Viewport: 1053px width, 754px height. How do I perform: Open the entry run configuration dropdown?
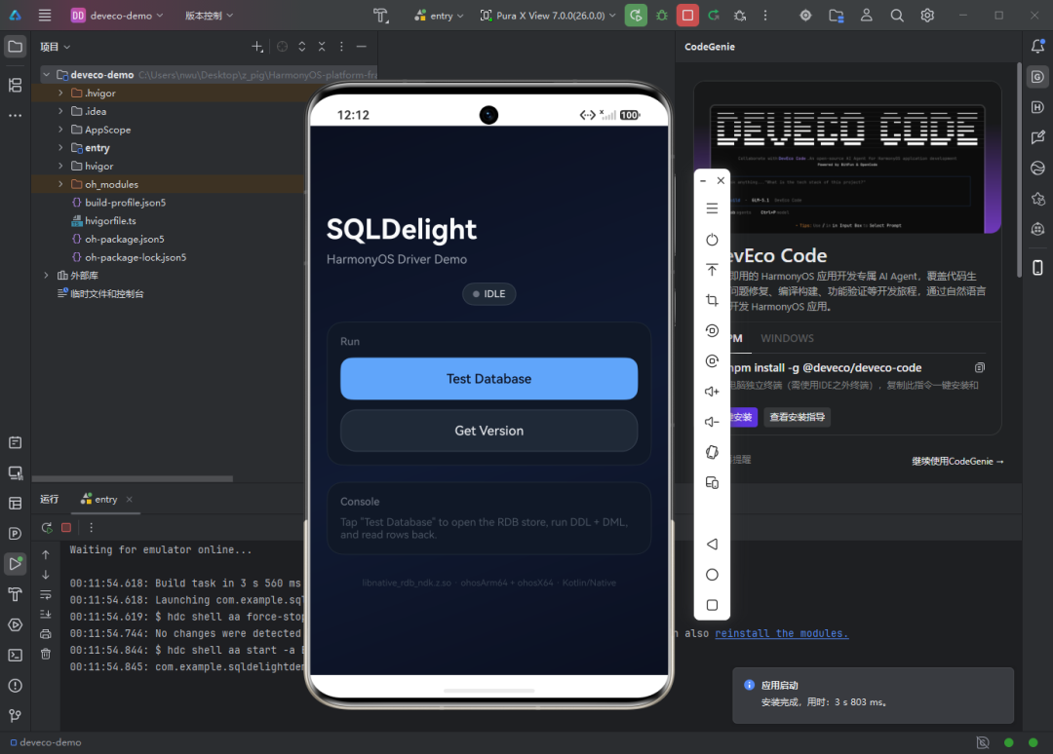point(439,16)
